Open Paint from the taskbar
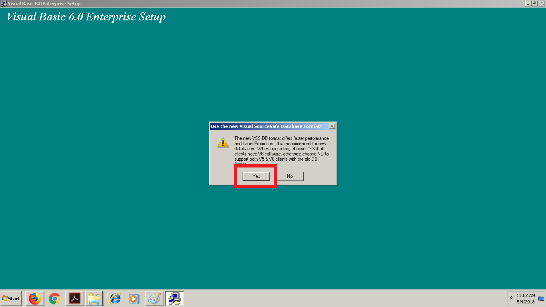546x307 pixels. coord(154,299)
